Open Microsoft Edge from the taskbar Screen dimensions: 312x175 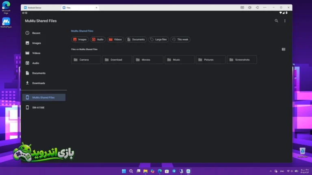[x=160, y=171]
